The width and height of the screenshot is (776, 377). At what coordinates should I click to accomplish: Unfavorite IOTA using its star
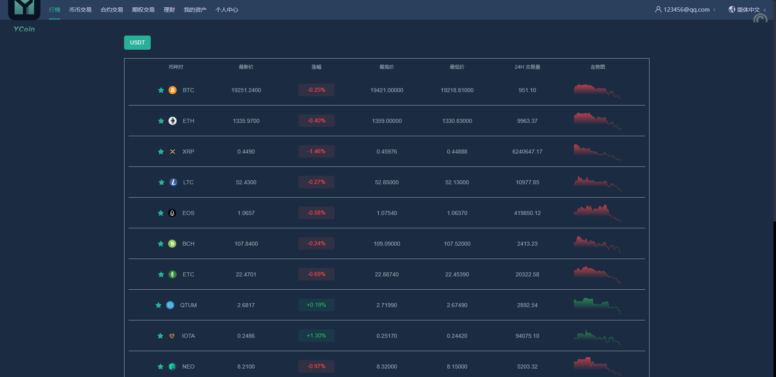[x=160, y=336]
